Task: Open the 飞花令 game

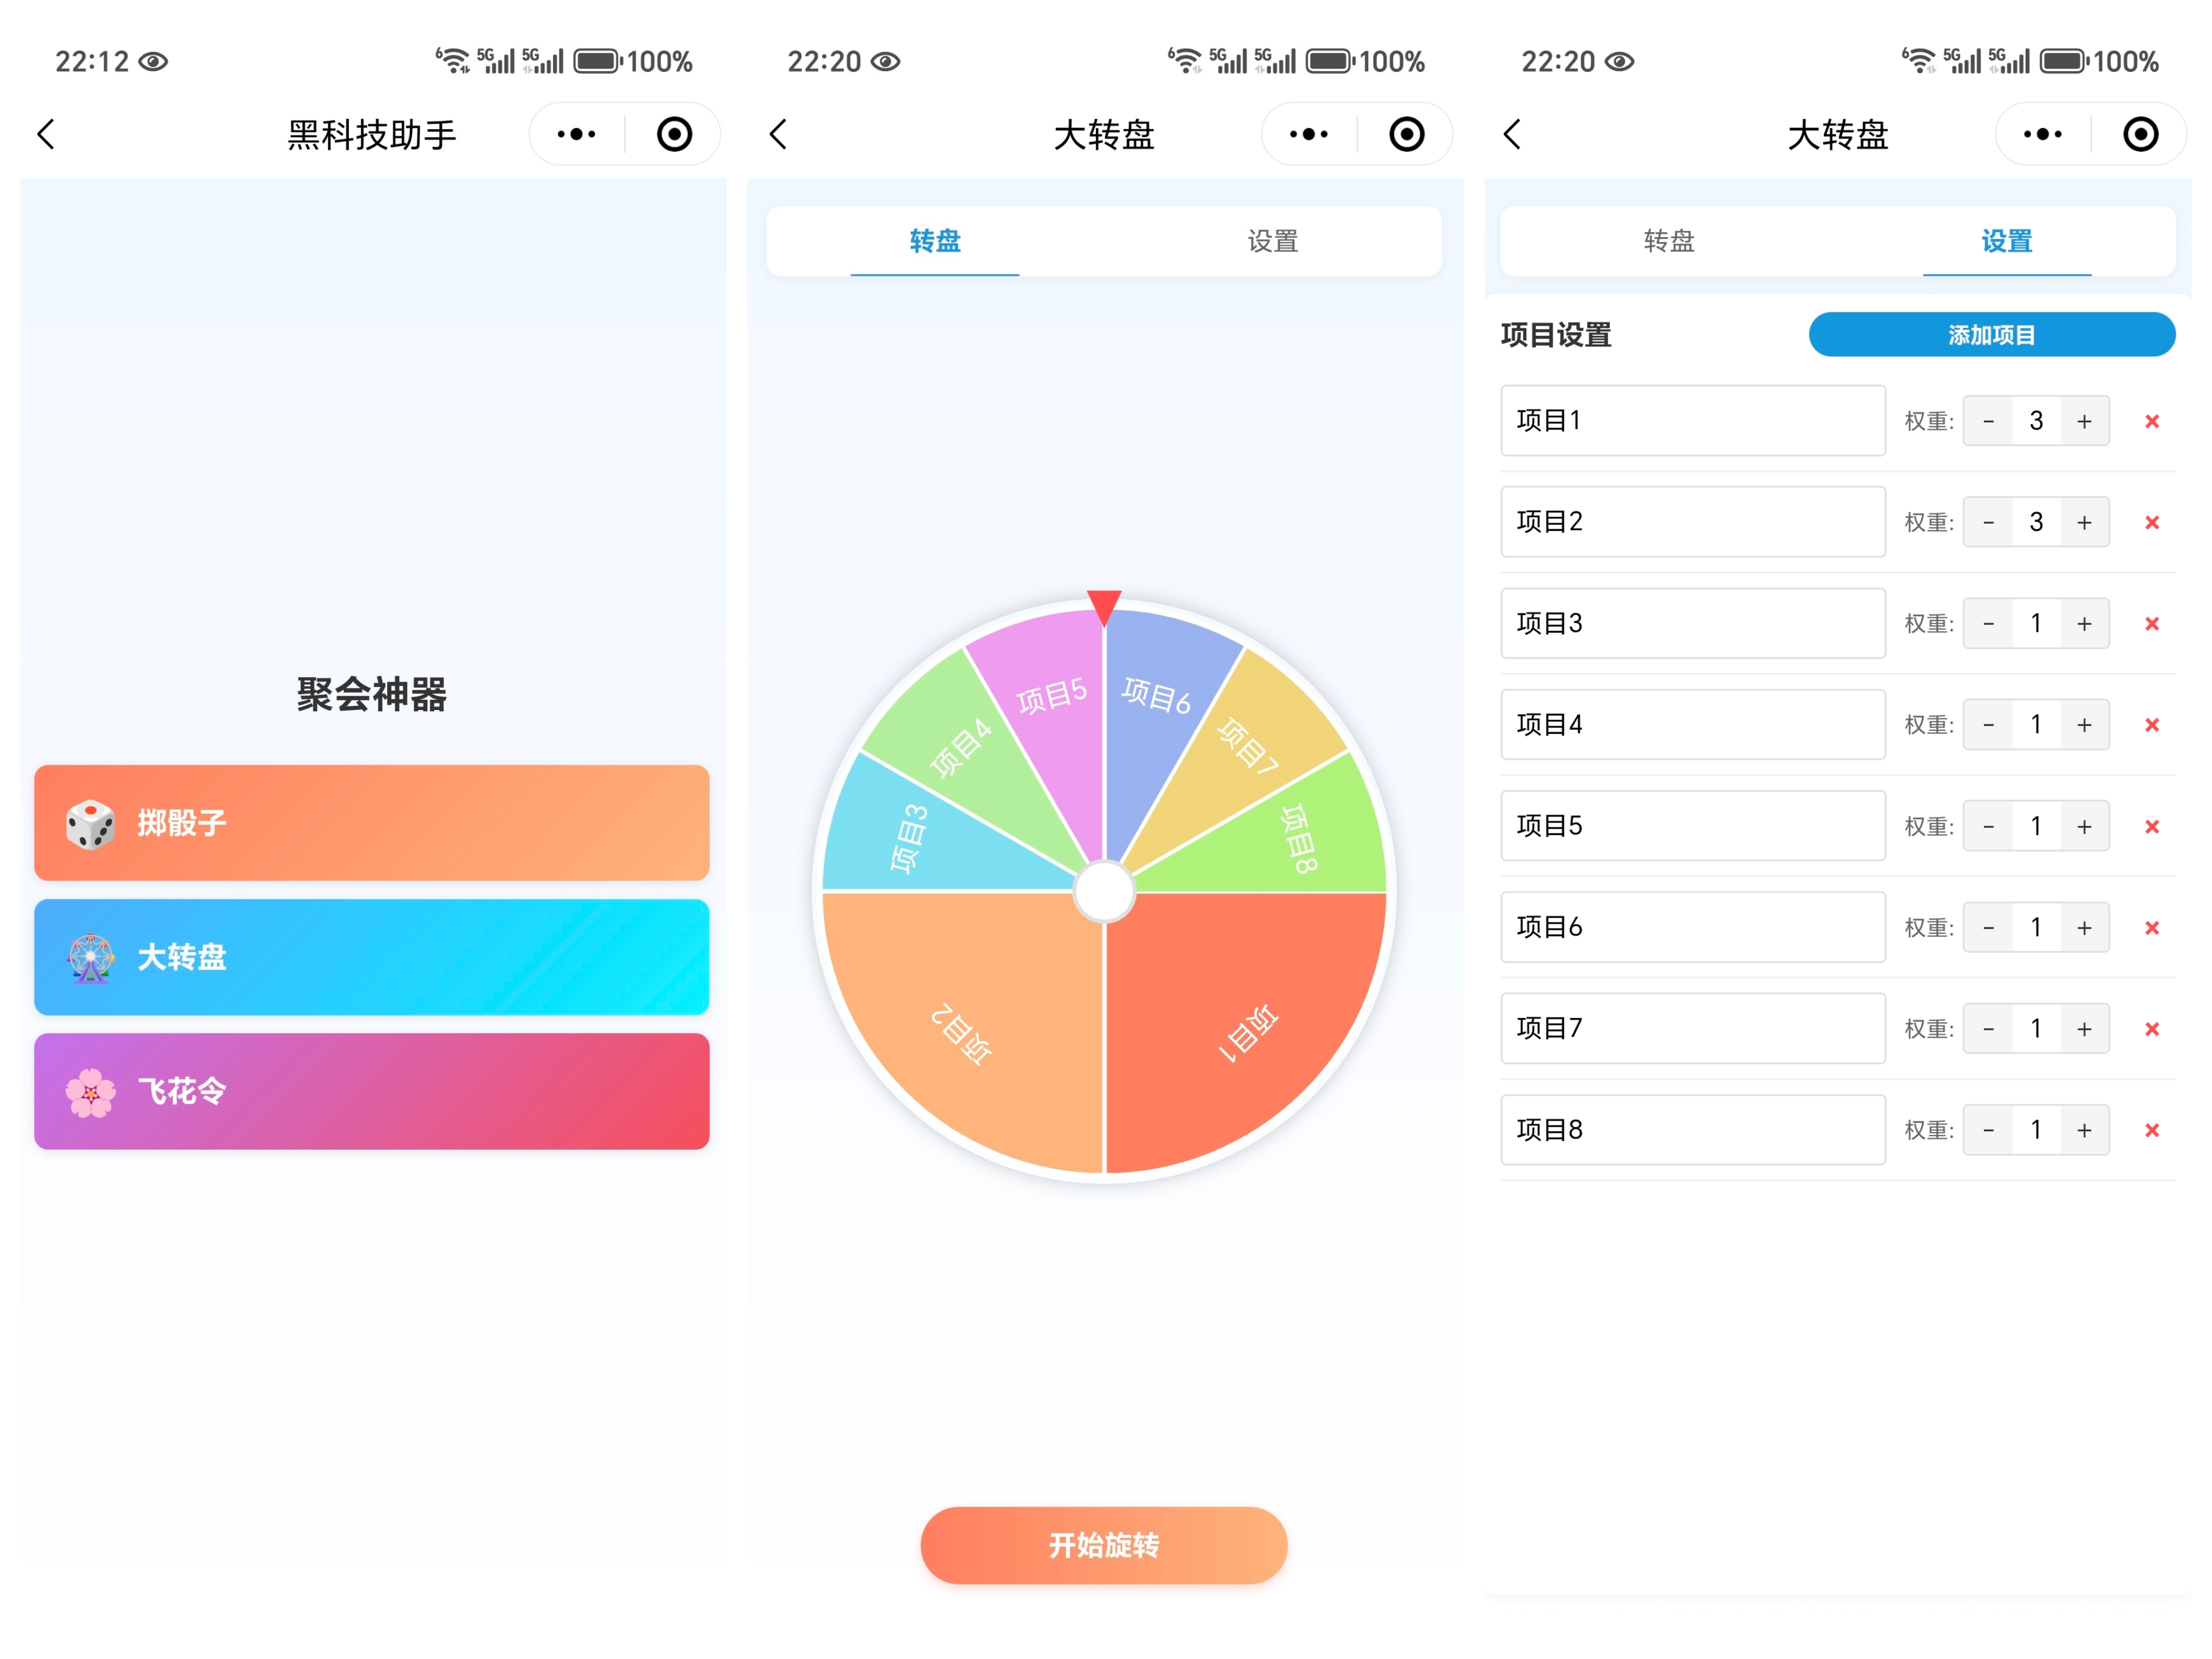Action: click(371, 1091)
